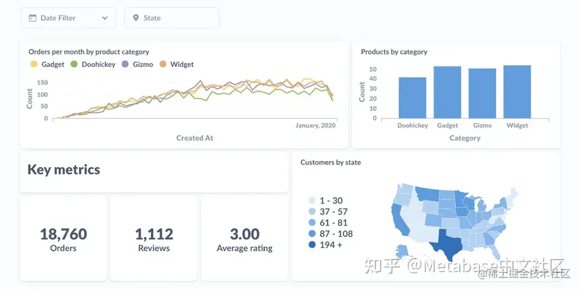Click the calendar icon in Date Filter
The width and height of the screenshot is (580, 289).
coord(32,18)
